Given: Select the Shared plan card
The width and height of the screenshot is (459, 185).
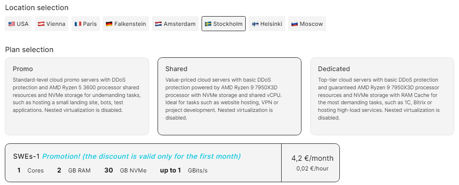Looking at the screenshot, I should (x=229, y=96).
